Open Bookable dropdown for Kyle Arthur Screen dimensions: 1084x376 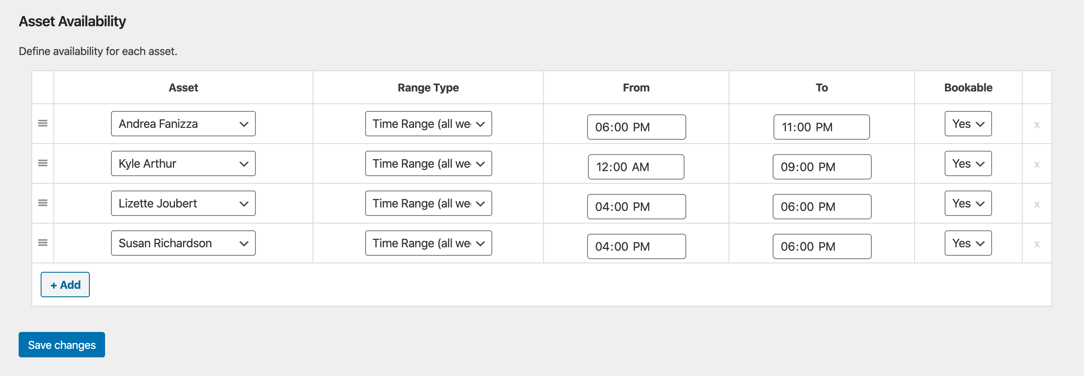tap(968, 163)
